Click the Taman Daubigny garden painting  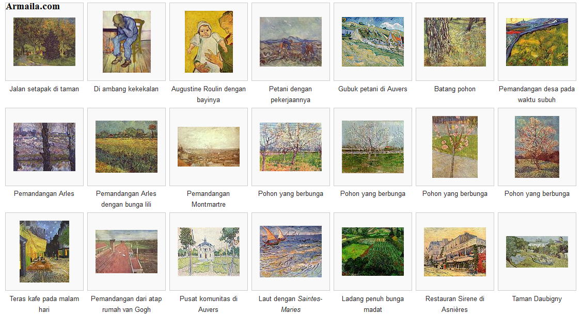click(537, 252)
